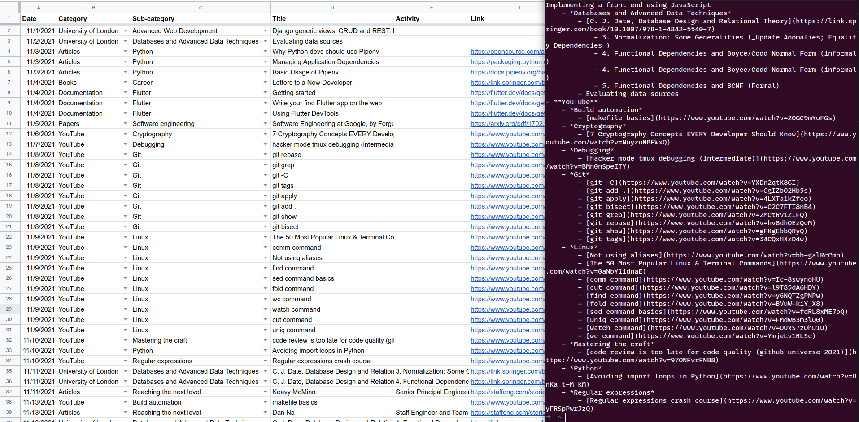Open Sub-category dropdown arrow for Build automation row
Screen dimensions: 859x422
(266, 402)
